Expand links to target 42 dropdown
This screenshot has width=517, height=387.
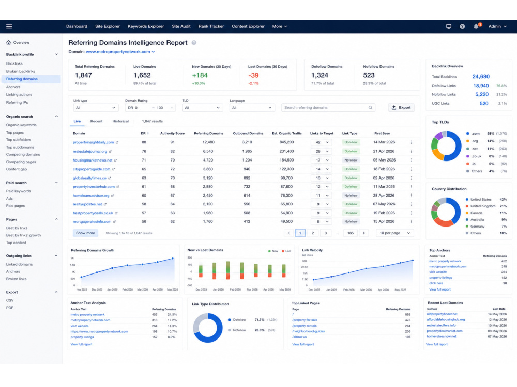(321, 142)
